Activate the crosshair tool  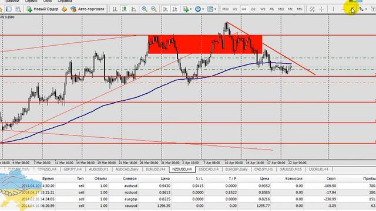click(321, 9)
